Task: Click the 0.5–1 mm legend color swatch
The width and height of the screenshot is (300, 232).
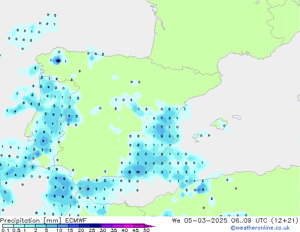Action: (x=19, y=226)
